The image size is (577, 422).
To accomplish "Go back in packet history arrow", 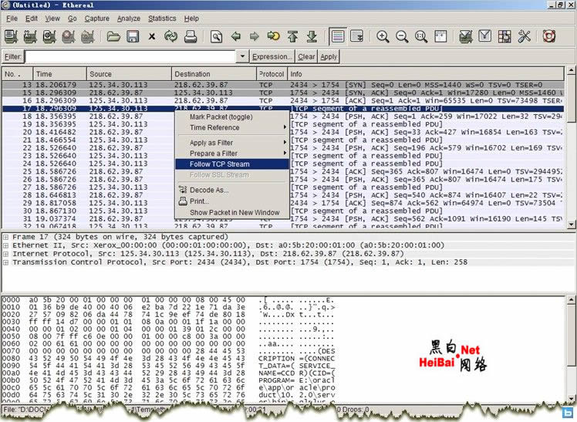I will tap(235, 36).
